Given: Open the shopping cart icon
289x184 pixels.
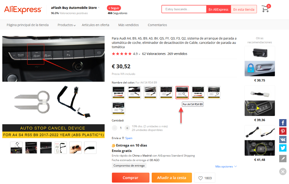Looking at the screenshot, I should coord(265,9).
